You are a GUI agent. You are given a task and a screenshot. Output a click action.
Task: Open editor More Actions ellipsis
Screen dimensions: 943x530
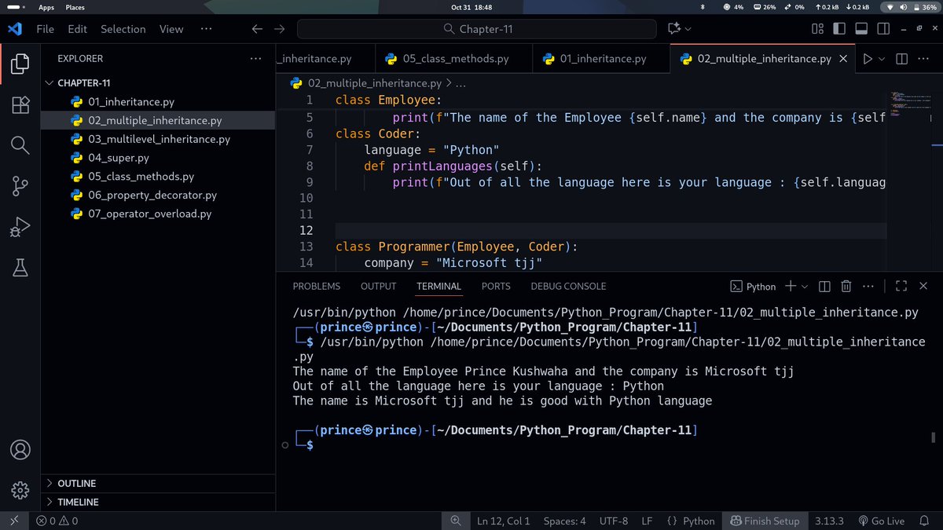pos(925,59)
